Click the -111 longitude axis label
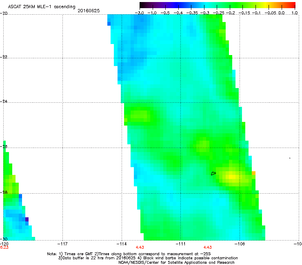 pyautogui.click(x=180, y=244)
